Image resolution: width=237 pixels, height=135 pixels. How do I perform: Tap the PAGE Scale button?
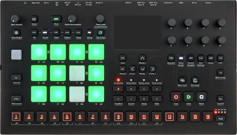tap(220, 119)
